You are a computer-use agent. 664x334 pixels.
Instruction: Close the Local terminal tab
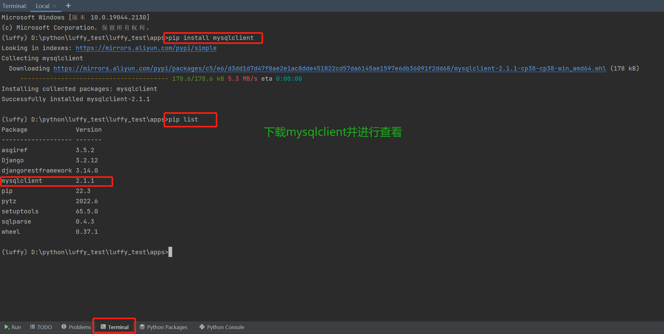(x=54, y=6)
